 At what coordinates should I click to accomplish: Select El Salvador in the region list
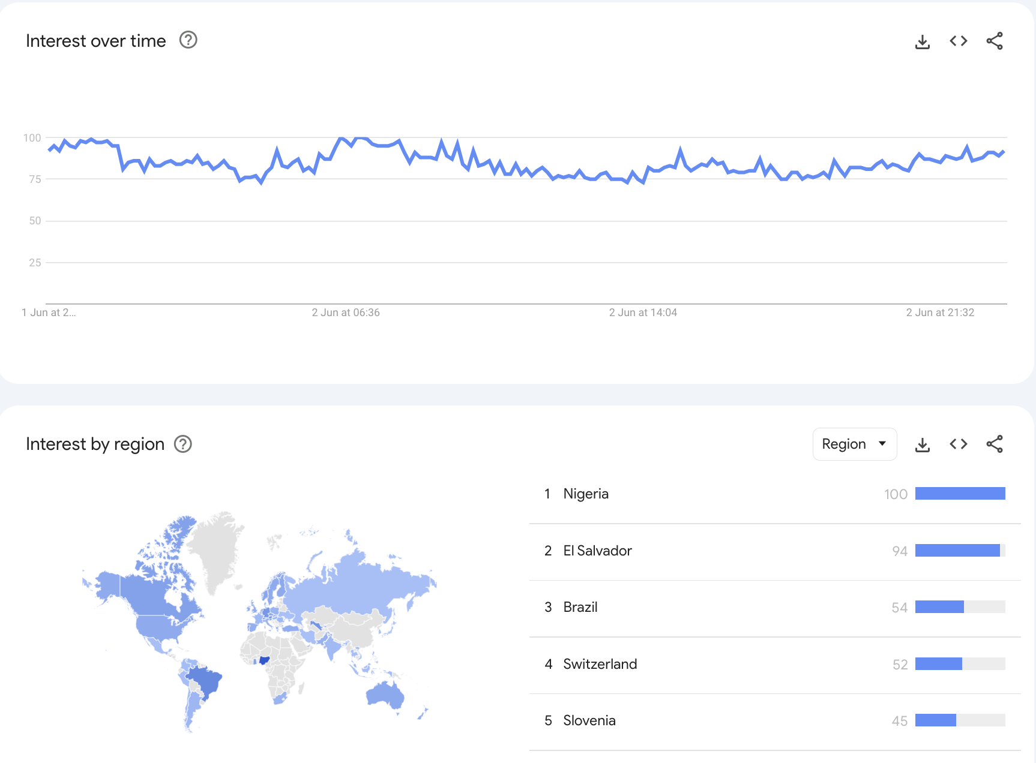click(597, 551)
